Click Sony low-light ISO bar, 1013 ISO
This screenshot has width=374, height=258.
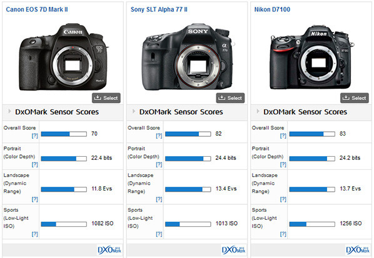click(x=188, y=224)
